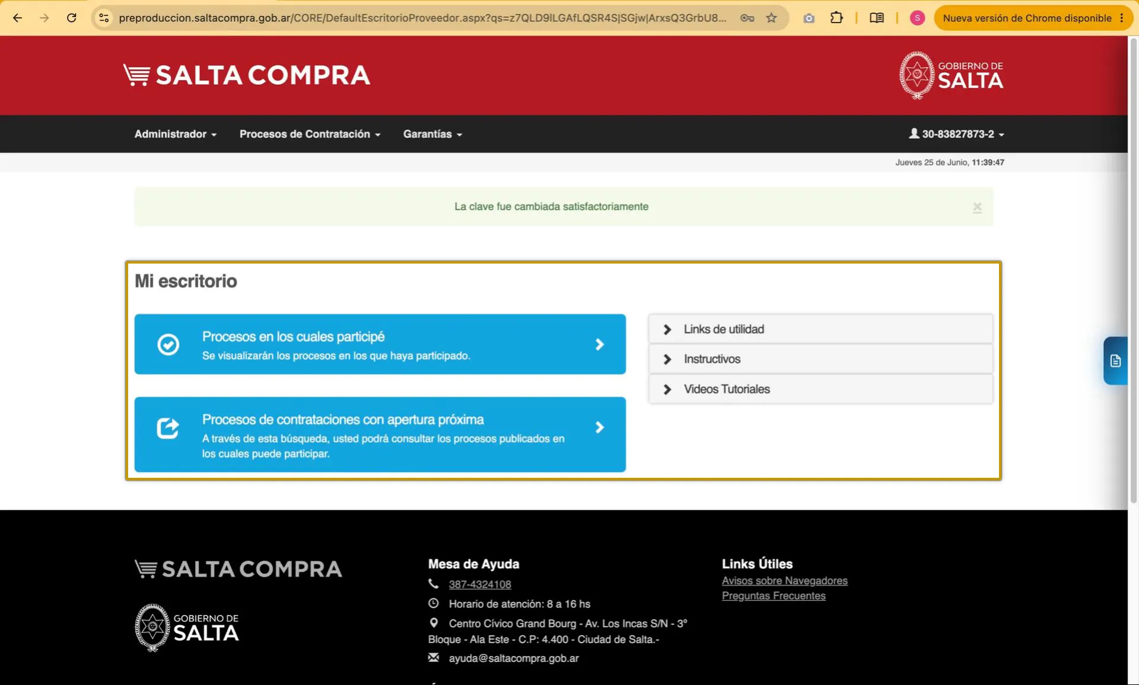Open the 30-83827873-2 user dropdown
The height and width of the screenshot is (685, 1139).
click(x=956, y=134)
